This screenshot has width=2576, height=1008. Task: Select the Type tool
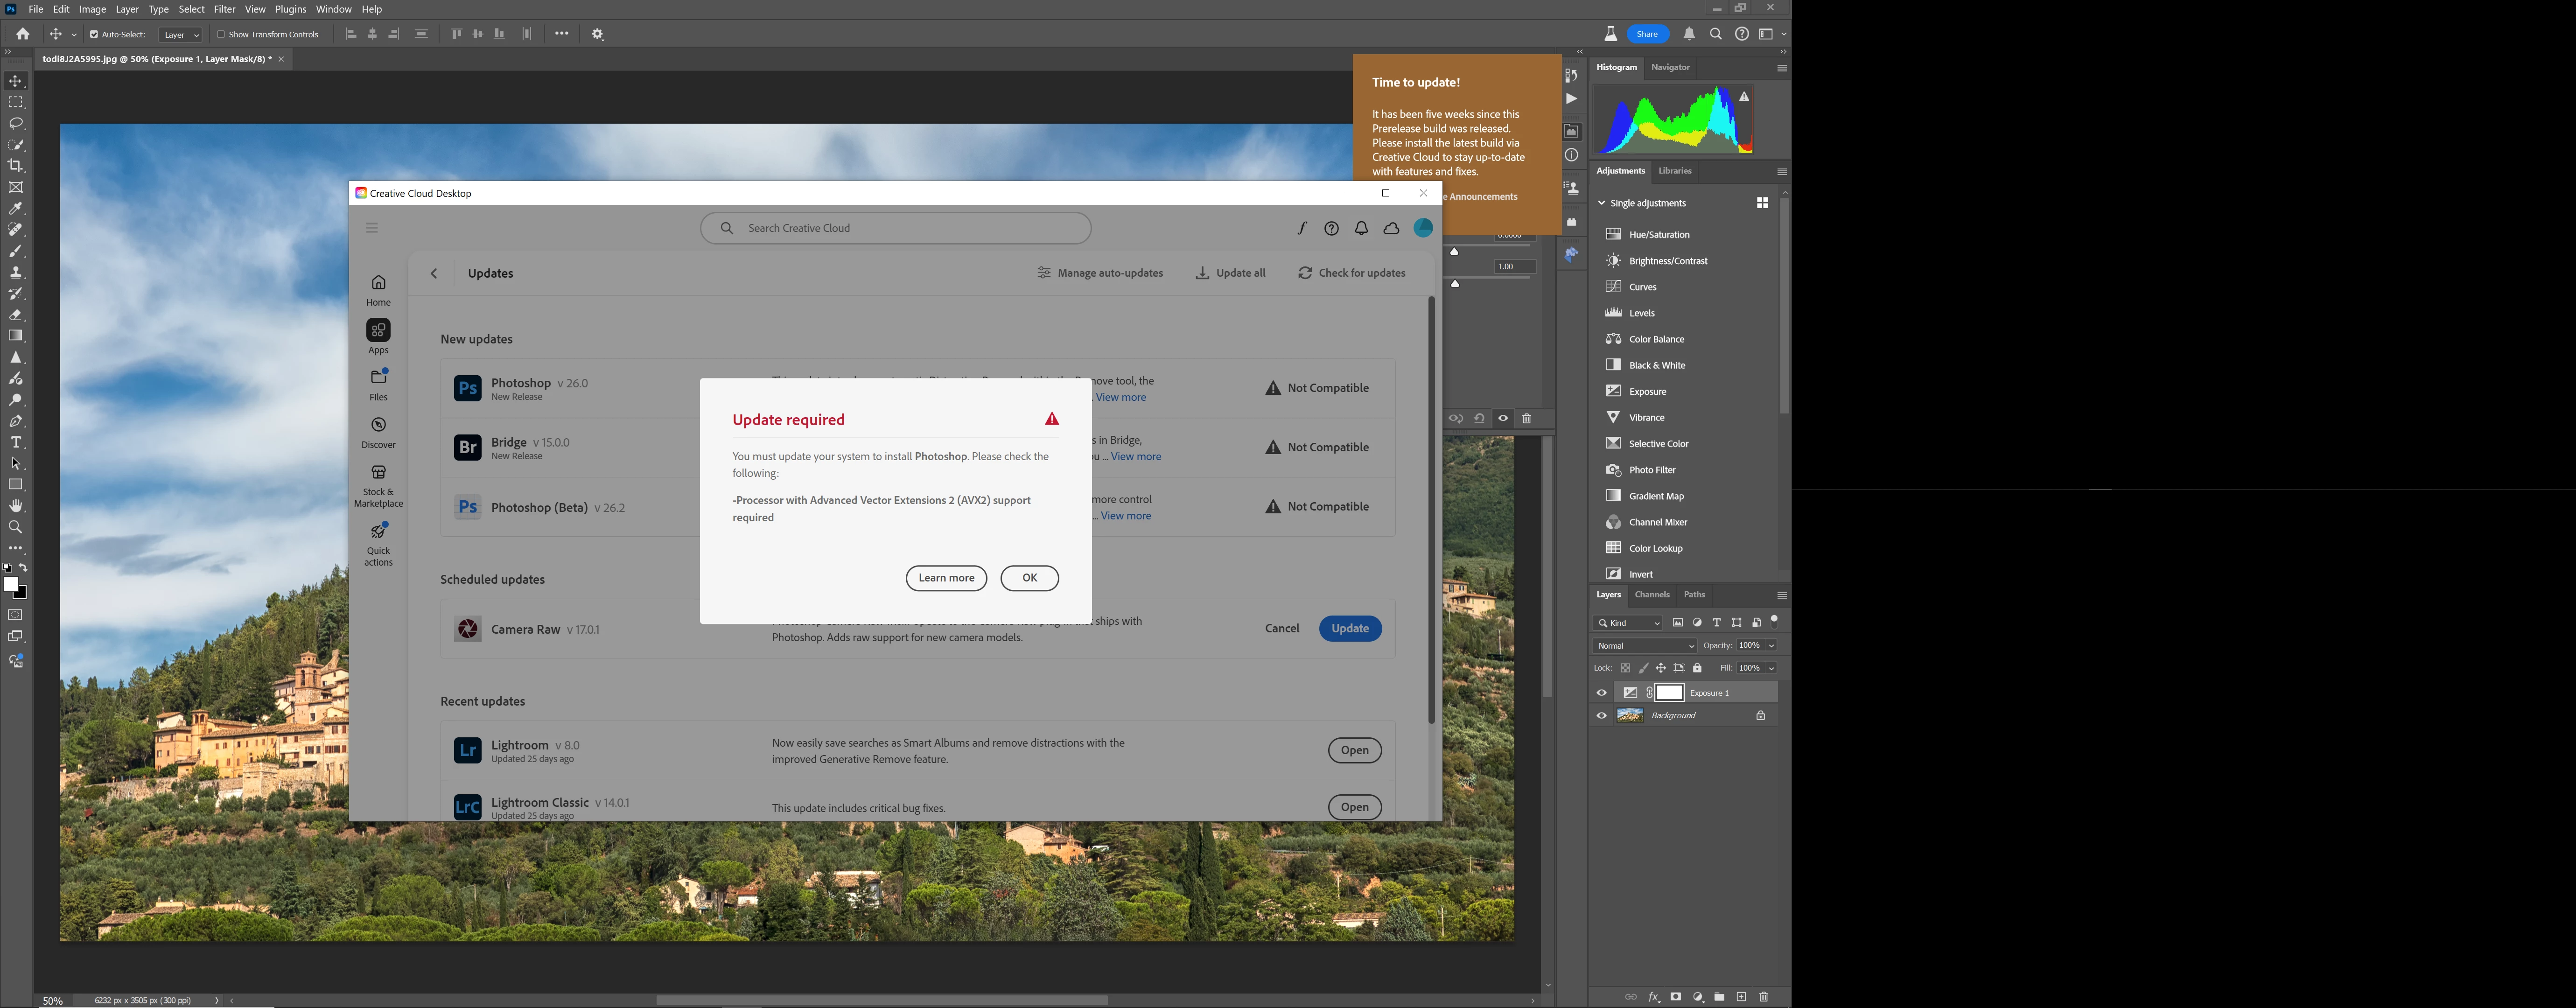(x=16, y=442)
